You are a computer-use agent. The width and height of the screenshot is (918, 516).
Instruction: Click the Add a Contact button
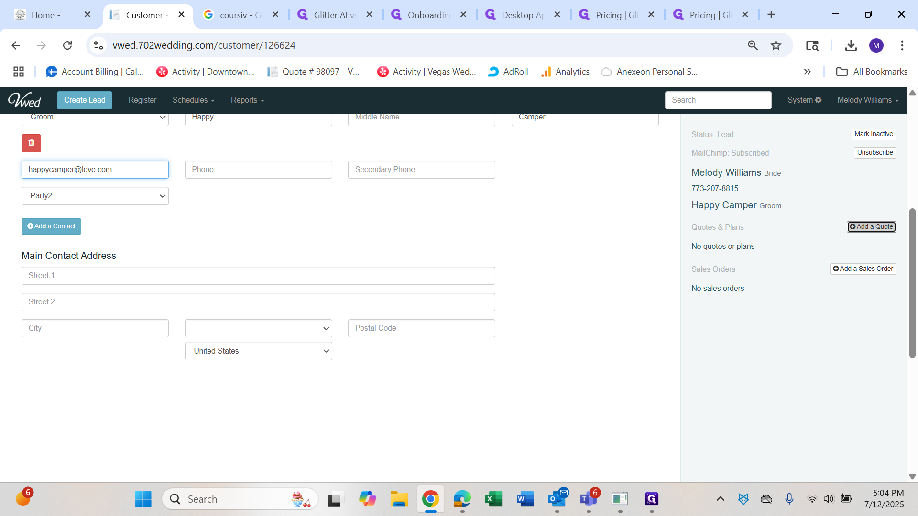pos(51,226)
